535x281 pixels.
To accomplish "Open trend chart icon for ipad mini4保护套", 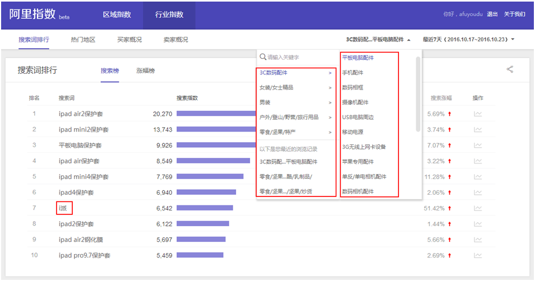I will click(478, 177).
